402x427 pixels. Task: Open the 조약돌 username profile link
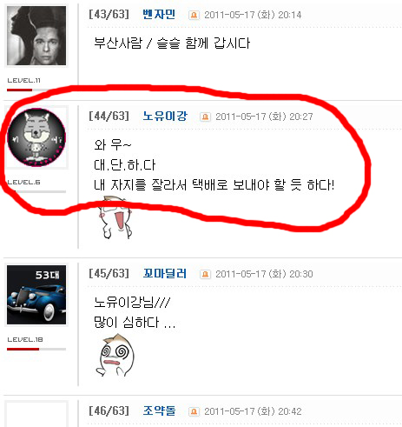pos(159,410)
